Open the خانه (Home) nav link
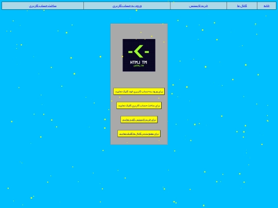Image resolution: width=278 pixels, height=208 pixels. tap(267, 6)
